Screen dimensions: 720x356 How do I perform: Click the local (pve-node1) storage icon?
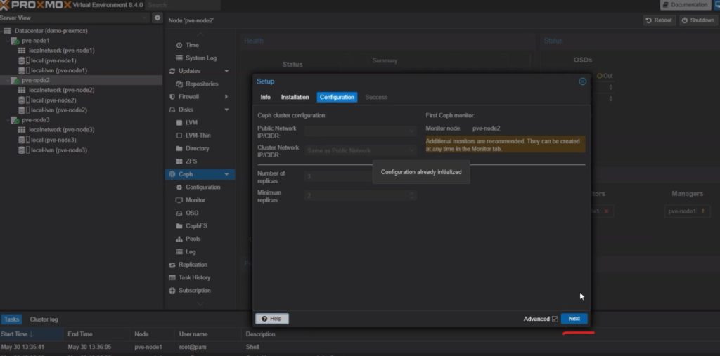(x=24, y=60)
